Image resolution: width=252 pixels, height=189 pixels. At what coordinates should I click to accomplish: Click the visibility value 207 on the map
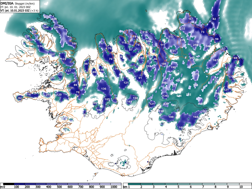pyautogui.click(x=84, y=85)
